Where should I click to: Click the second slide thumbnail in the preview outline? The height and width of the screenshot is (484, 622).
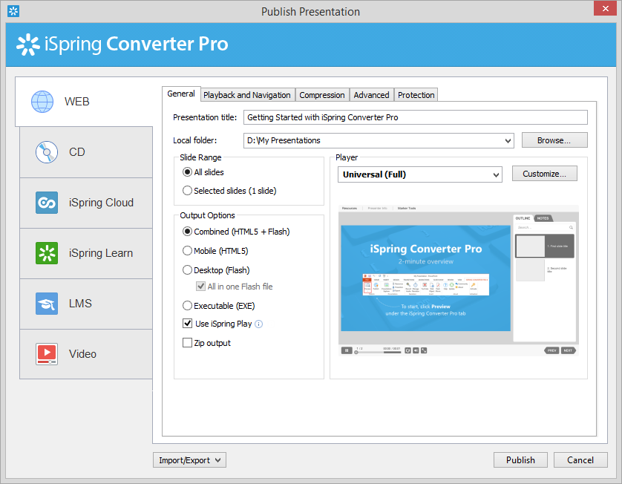(530, 269)
